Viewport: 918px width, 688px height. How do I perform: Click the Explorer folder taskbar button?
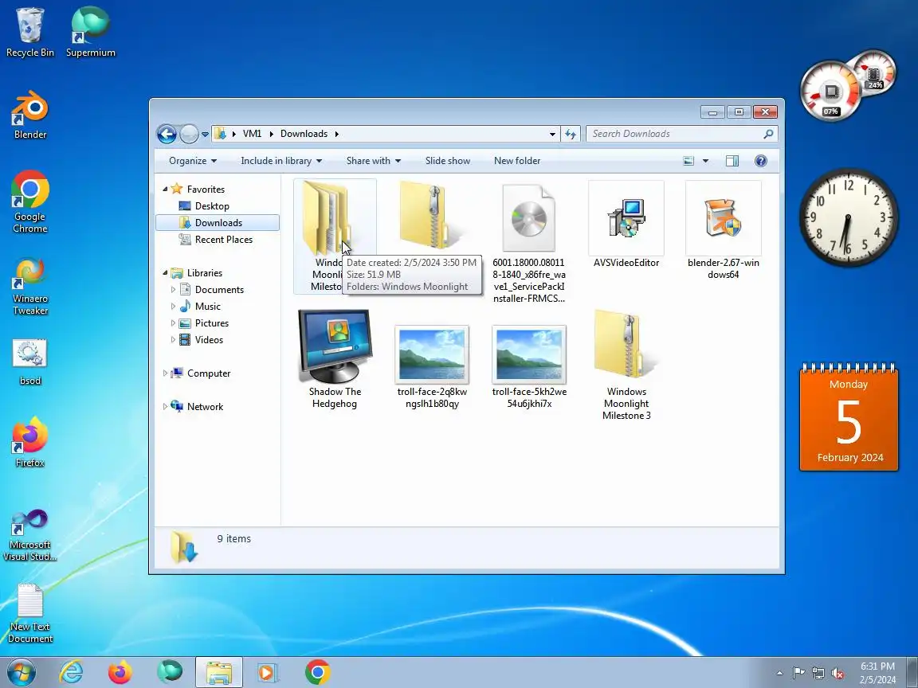click(x=218, y=673)
